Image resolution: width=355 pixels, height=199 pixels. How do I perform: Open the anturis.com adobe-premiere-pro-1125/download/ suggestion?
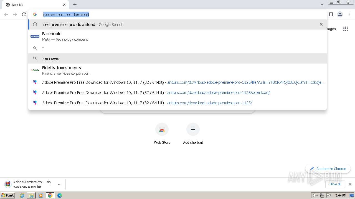click(x=177, y=93)
